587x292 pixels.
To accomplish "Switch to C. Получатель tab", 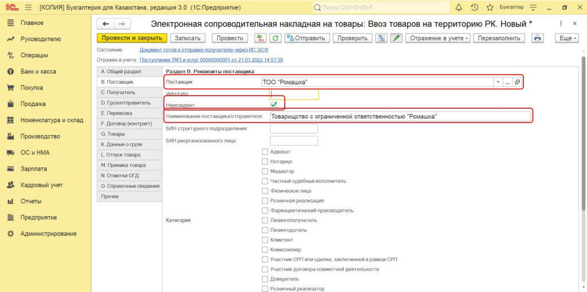I will coord(130,92).
